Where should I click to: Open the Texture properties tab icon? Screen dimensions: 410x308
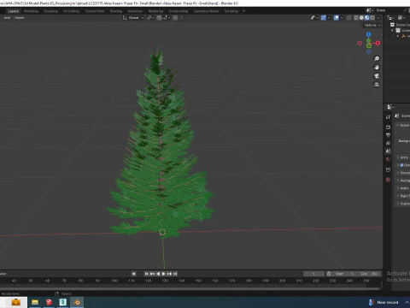(388, 180)
